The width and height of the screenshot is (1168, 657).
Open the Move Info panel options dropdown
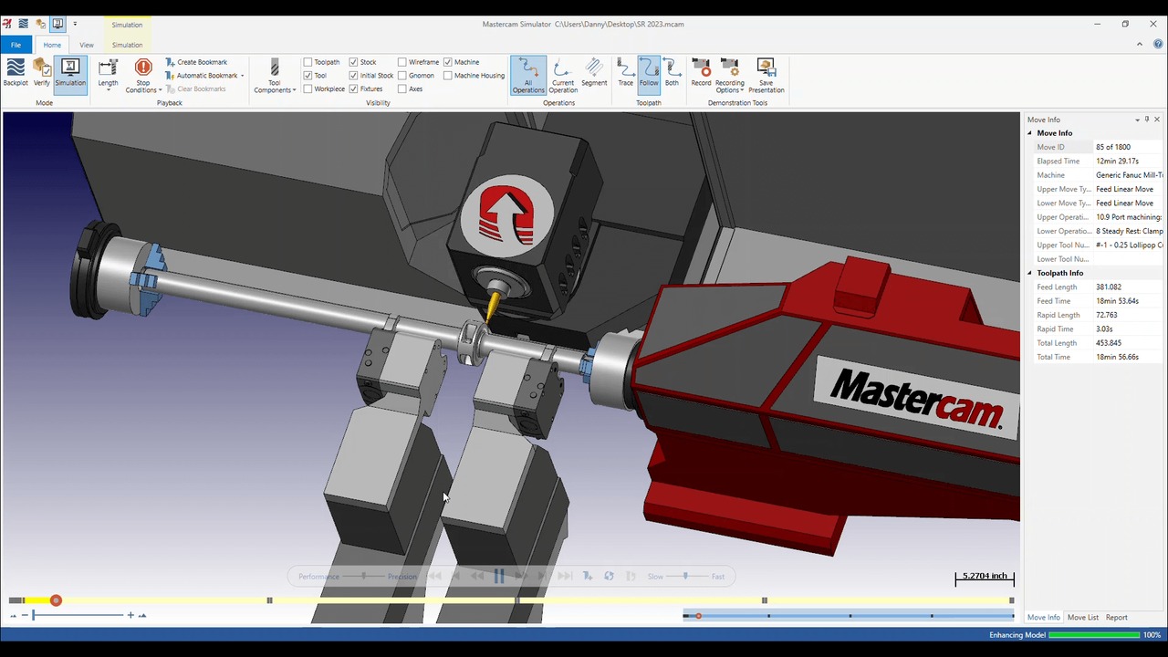tap(1137, 120)
